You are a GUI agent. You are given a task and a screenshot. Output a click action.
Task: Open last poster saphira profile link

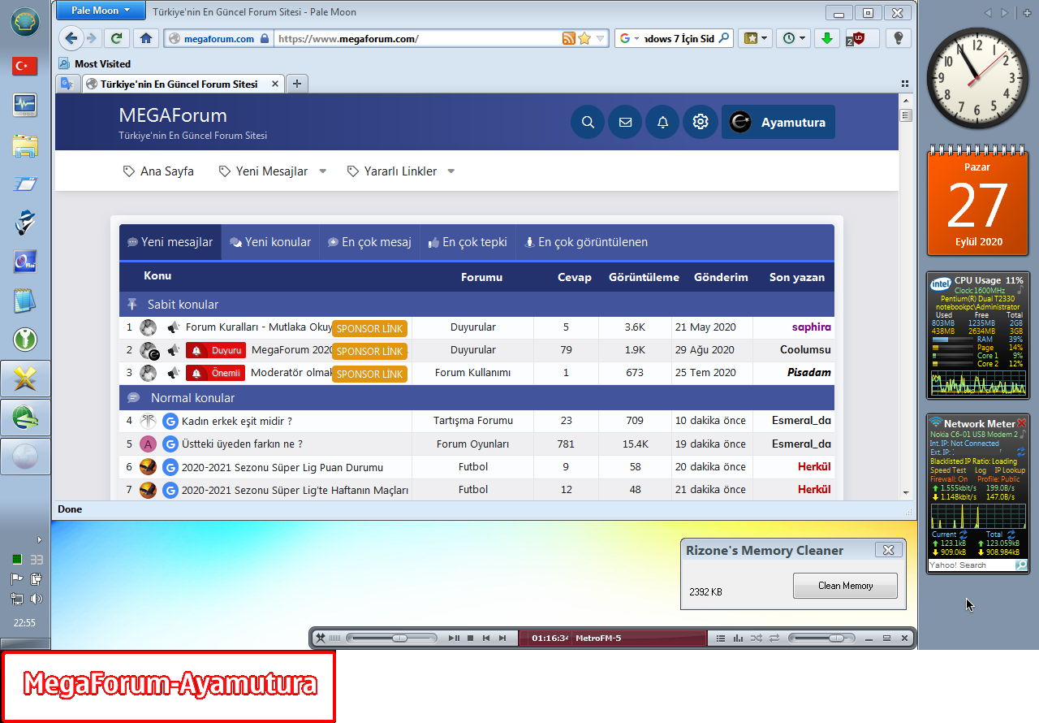pos(811,327)
